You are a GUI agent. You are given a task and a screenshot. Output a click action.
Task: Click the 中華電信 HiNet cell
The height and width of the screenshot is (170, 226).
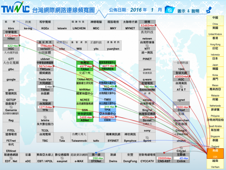point(11,35)
